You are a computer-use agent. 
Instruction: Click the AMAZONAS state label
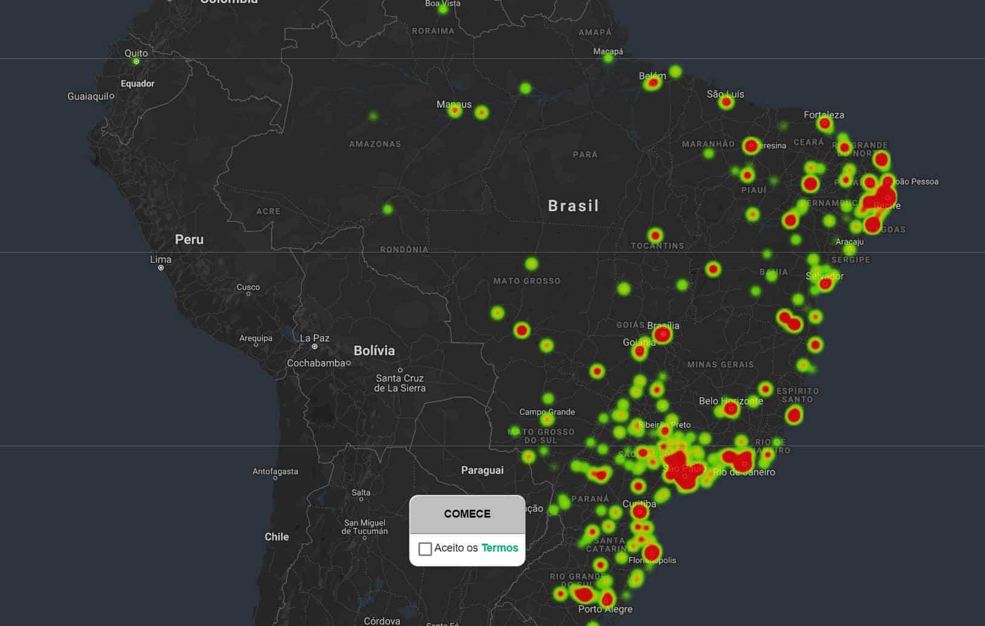[x=375, y=144]
